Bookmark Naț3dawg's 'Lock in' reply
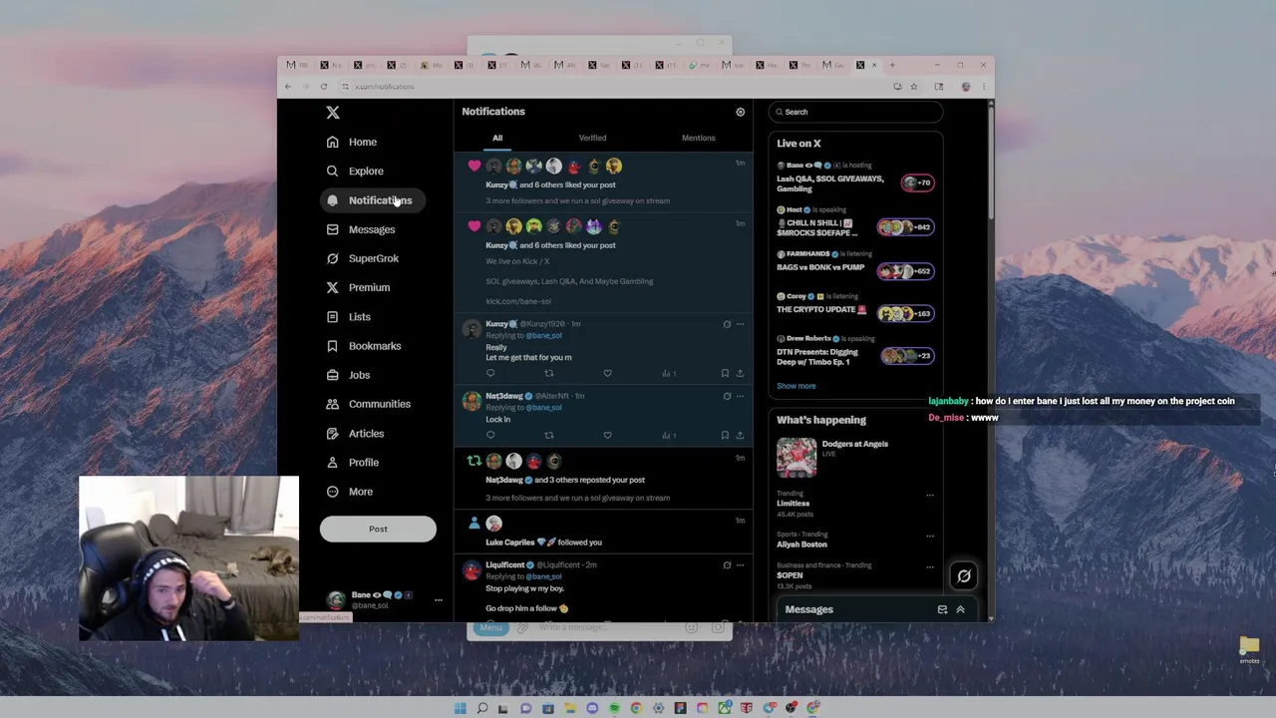This screenshot has width=1276, height=718. pyautogui.click(x=725, y=435)
